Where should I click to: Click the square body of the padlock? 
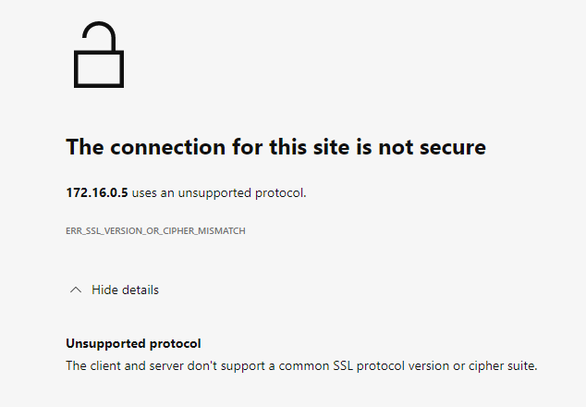(x=99, y=69)
